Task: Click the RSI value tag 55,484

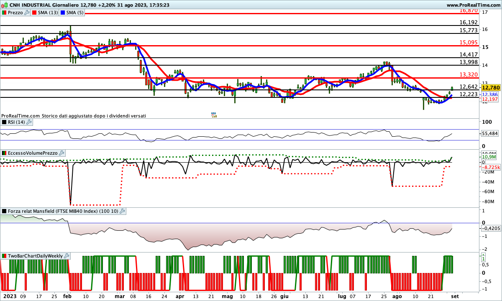Action: 490,133
